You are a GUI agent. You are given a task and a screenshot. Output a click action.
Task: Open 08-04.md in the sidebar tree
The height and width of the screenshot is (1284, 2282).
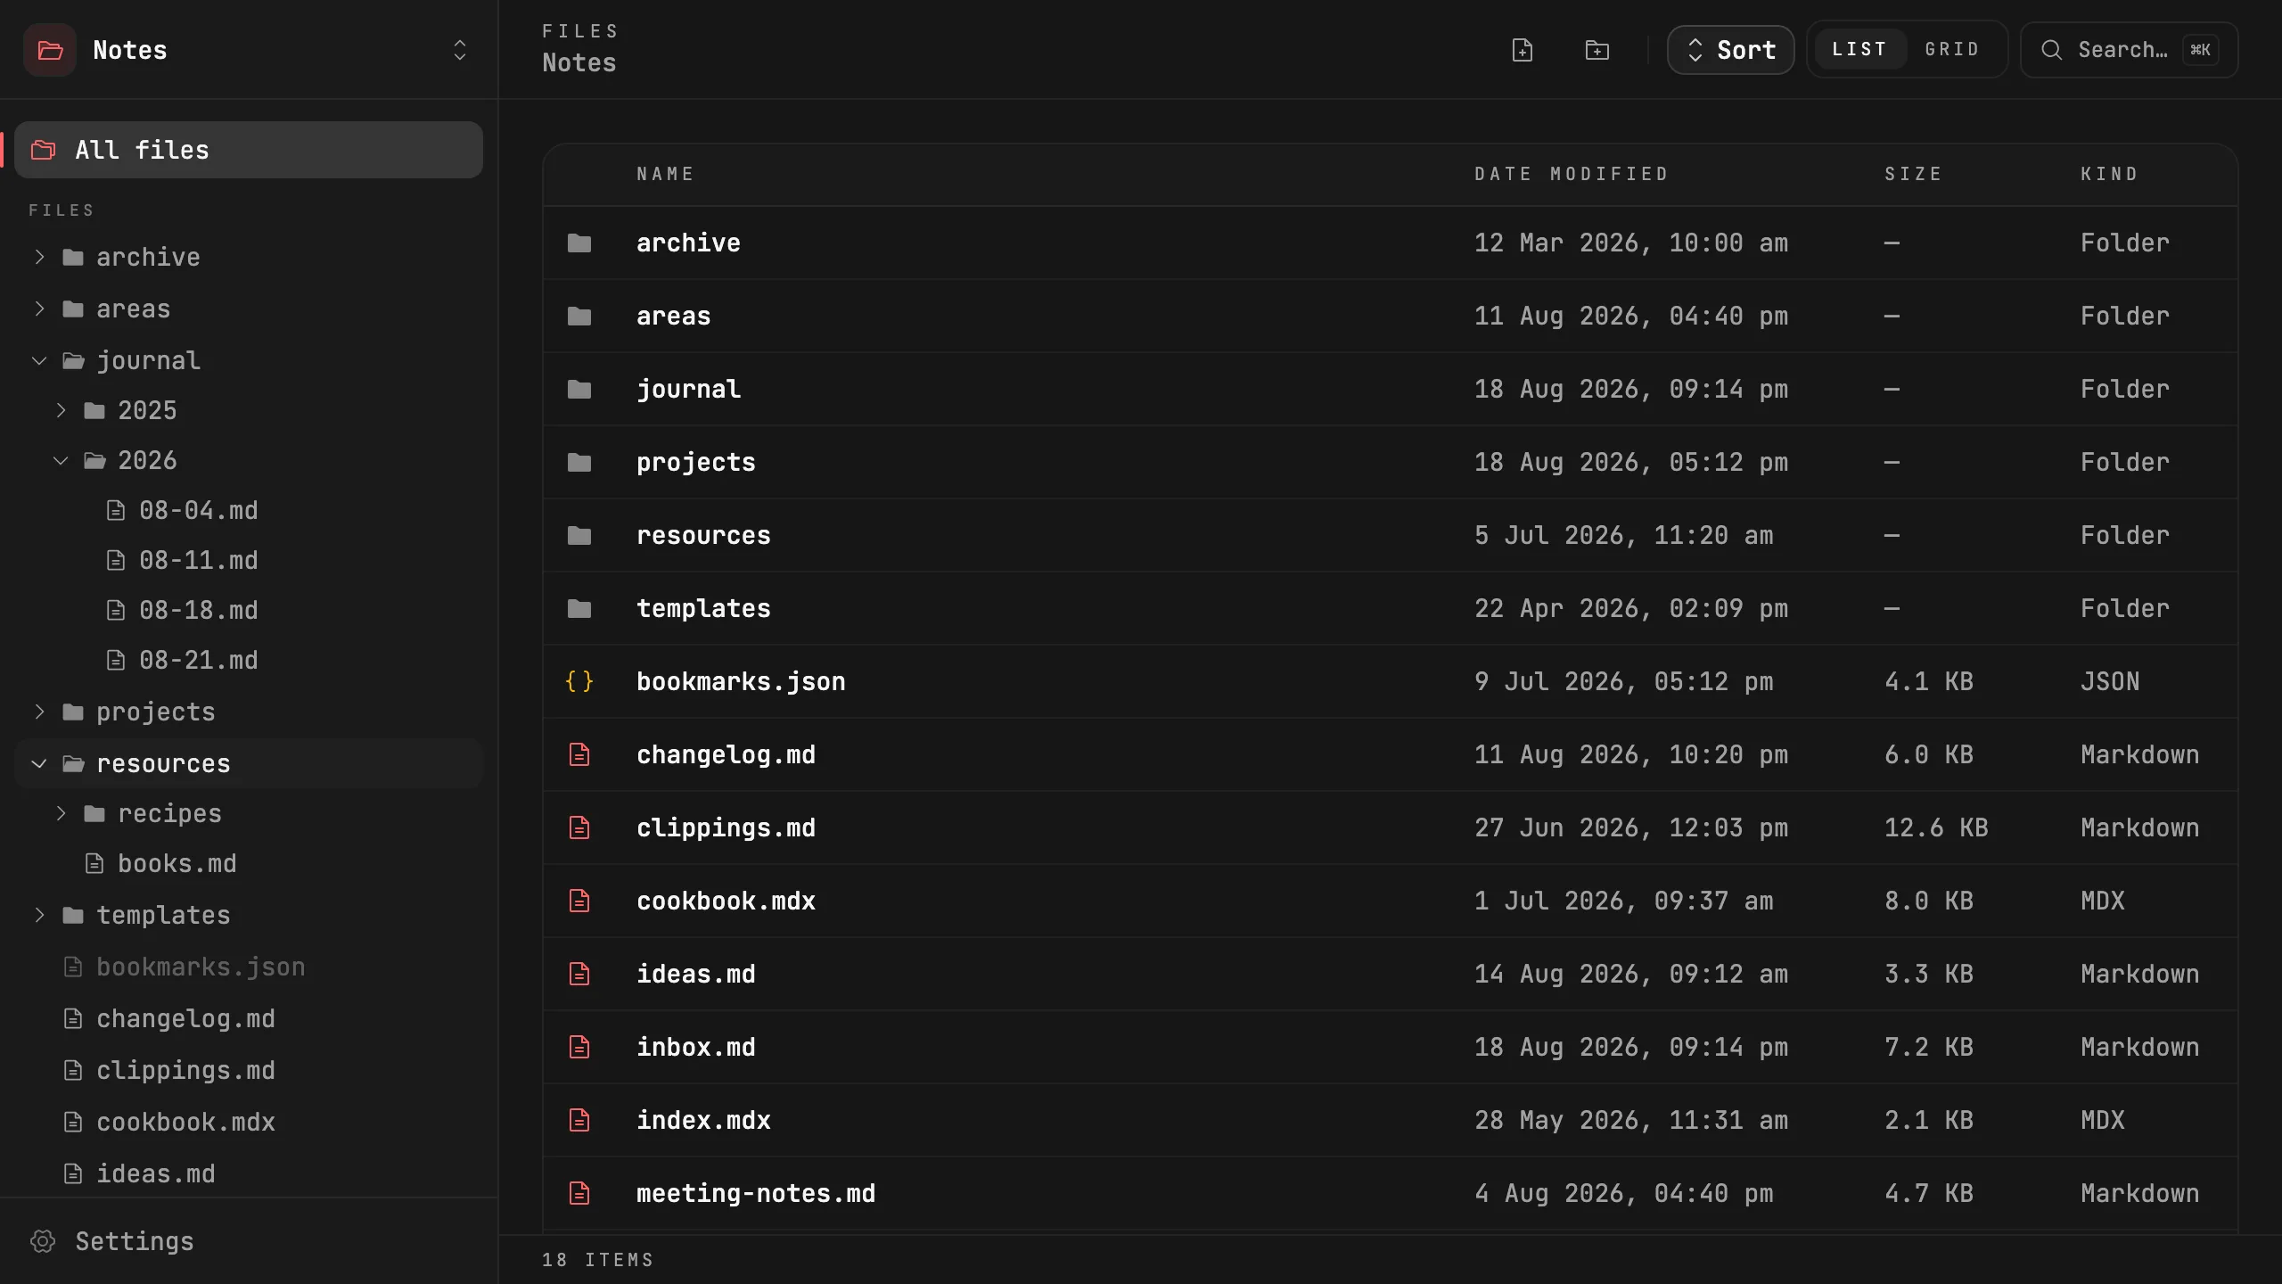point(249,510)
